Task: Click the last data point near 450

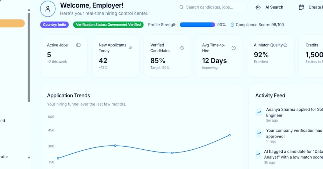Action: 229,135
